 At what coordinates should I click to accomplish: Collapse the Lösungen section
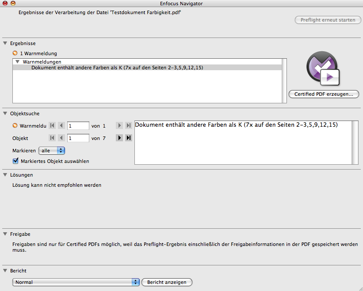click(x=5, y=175)
